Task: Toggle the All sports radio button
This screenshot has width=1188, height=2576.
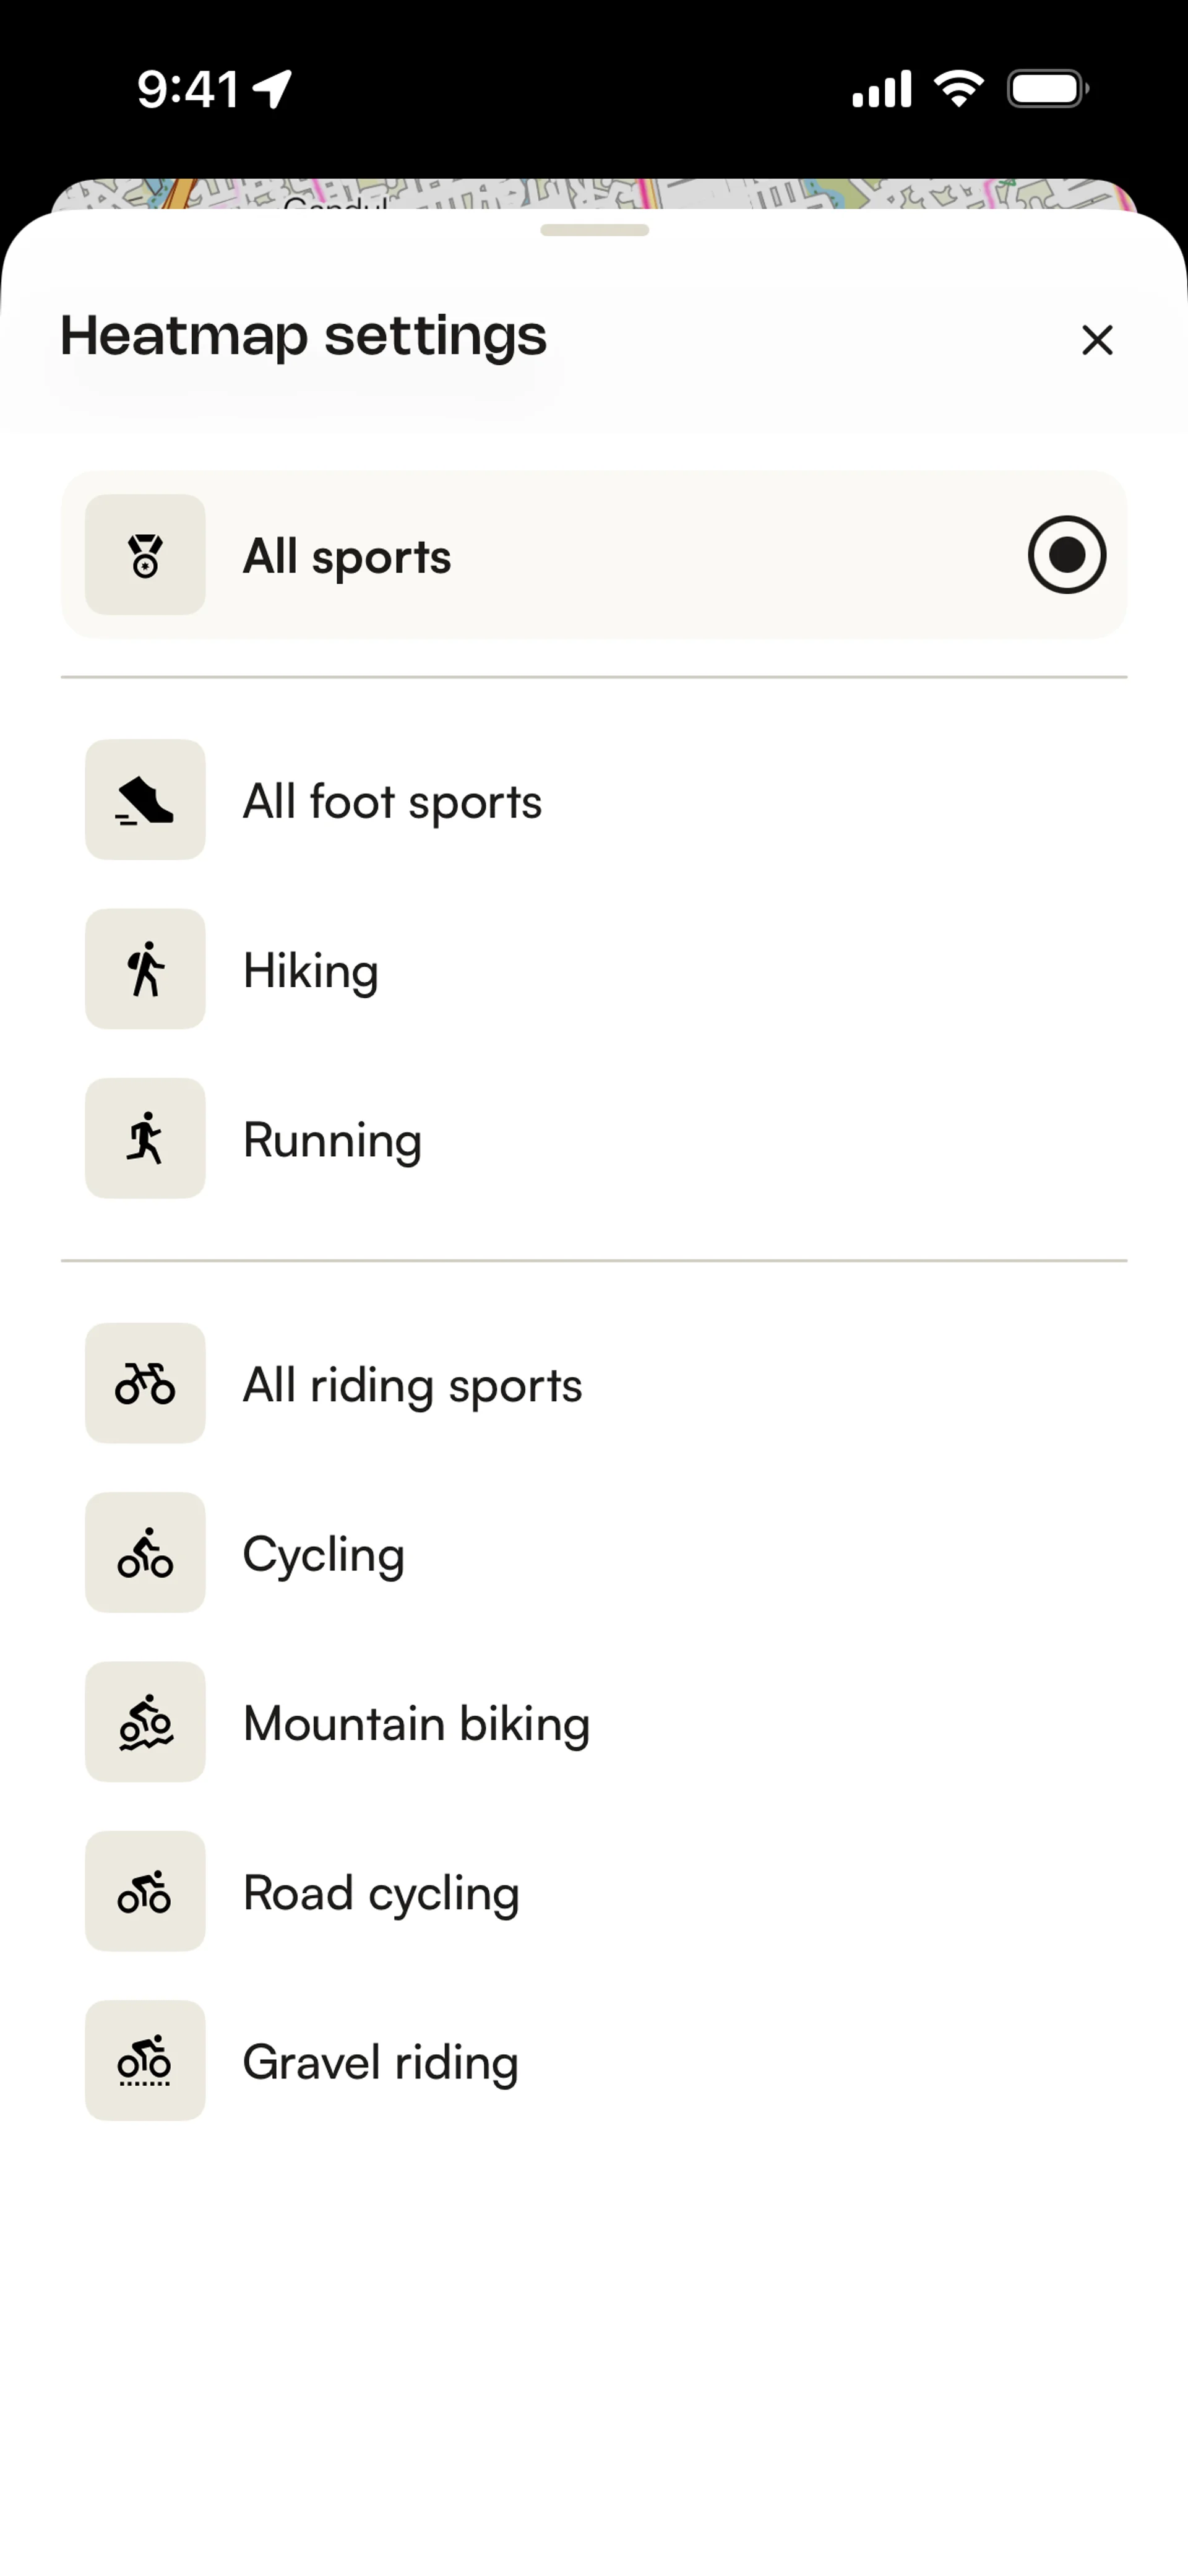Action: 1066,555
